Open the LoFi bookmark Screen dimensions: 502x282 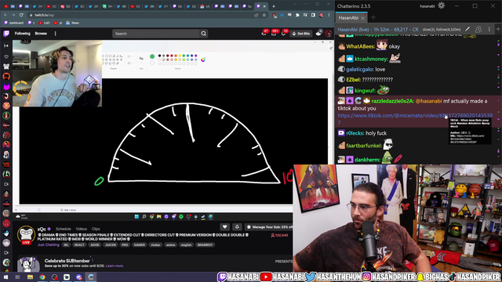click(44, 23)
